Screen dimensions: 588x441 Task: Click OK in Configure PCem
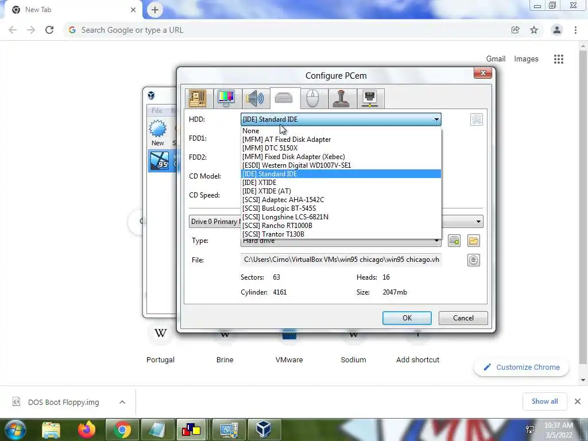(407, 318)
